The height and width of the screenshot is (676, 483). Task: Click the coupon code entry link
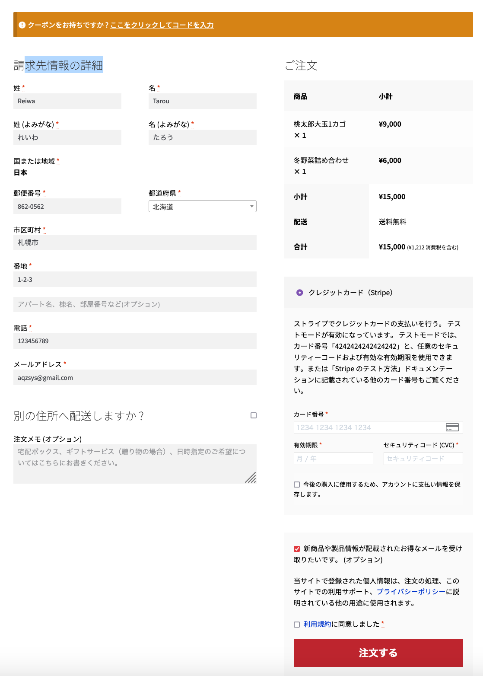pyautogui.click(x=162, y=25)
